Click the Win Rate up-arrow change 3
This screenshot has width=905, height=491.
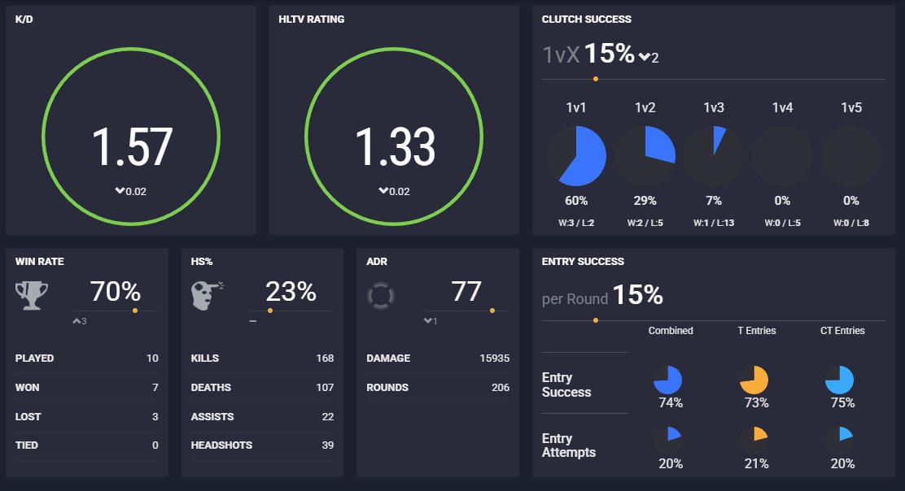click(80, 321)
